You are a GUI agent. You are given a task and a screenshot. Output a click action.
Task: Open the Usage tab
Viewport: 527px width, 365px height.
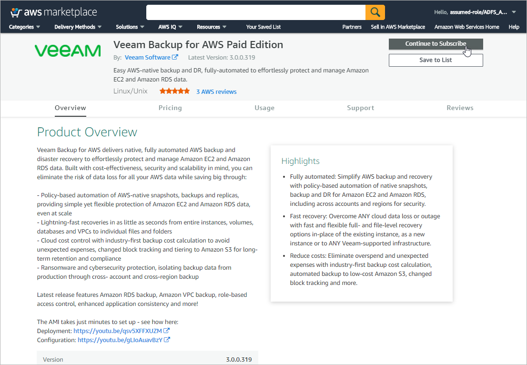click(x=264, y=108)
